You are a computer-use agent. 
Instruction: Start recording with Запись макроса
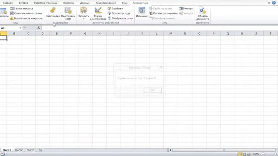pyautogui.click(x=21, y=9)
